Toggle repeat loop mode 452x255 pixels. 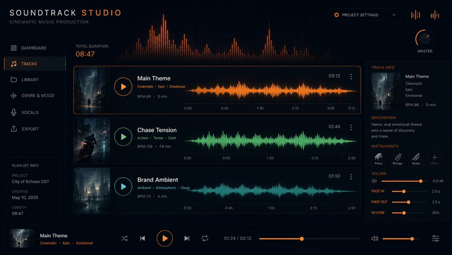[x=205, y=238]
